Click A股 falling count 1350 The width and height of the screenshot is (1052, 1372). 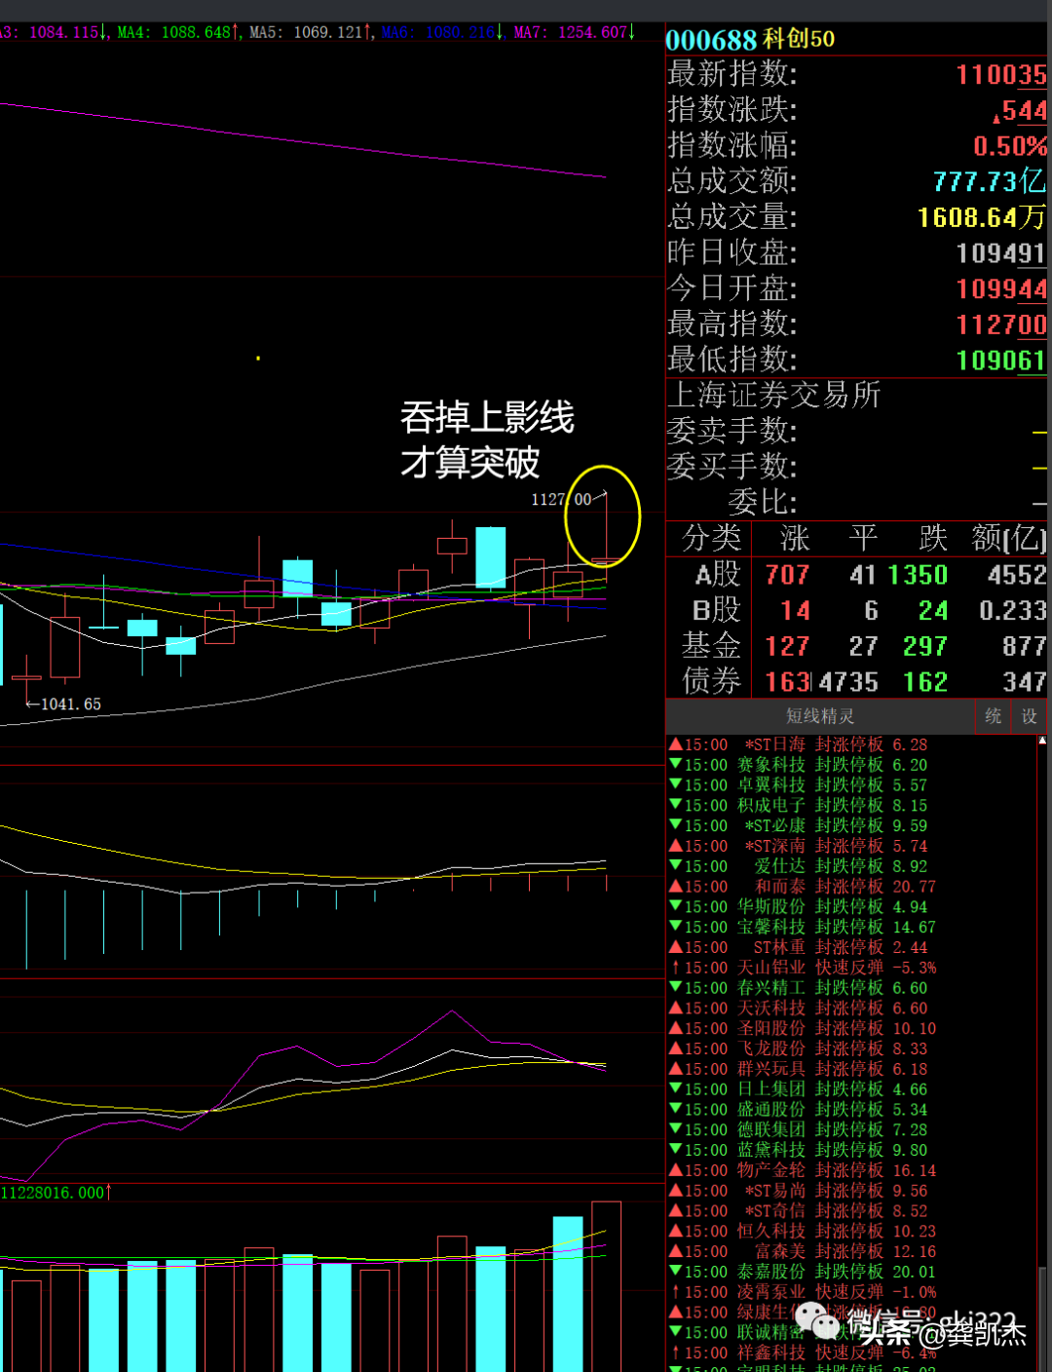click(917, 575)
